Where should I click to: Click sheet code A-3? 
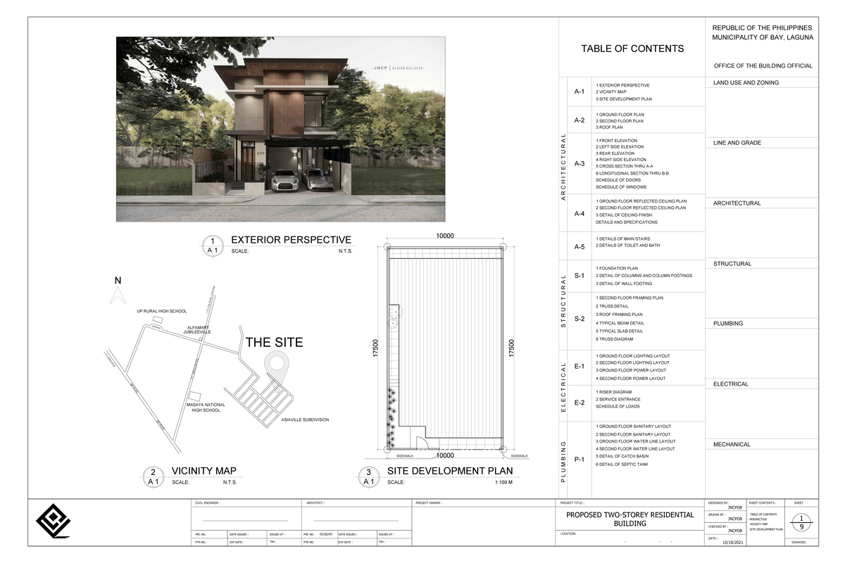[579, 163]
